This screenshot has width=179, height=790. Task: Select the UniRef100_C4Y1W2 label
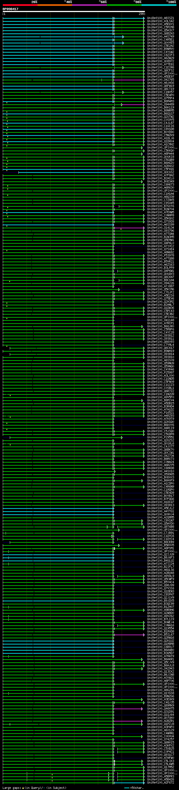(161, 52)
